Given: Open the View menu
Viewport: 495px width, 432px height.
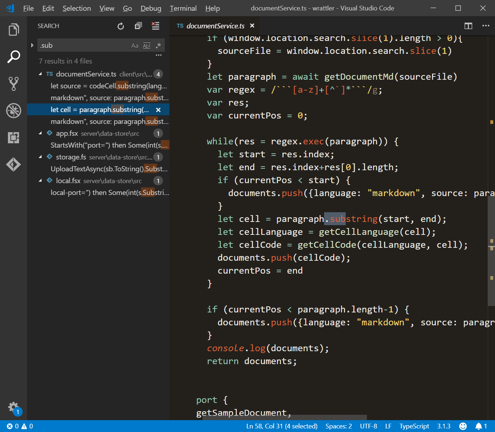Looking at the screenshot, I should [107, 8].
